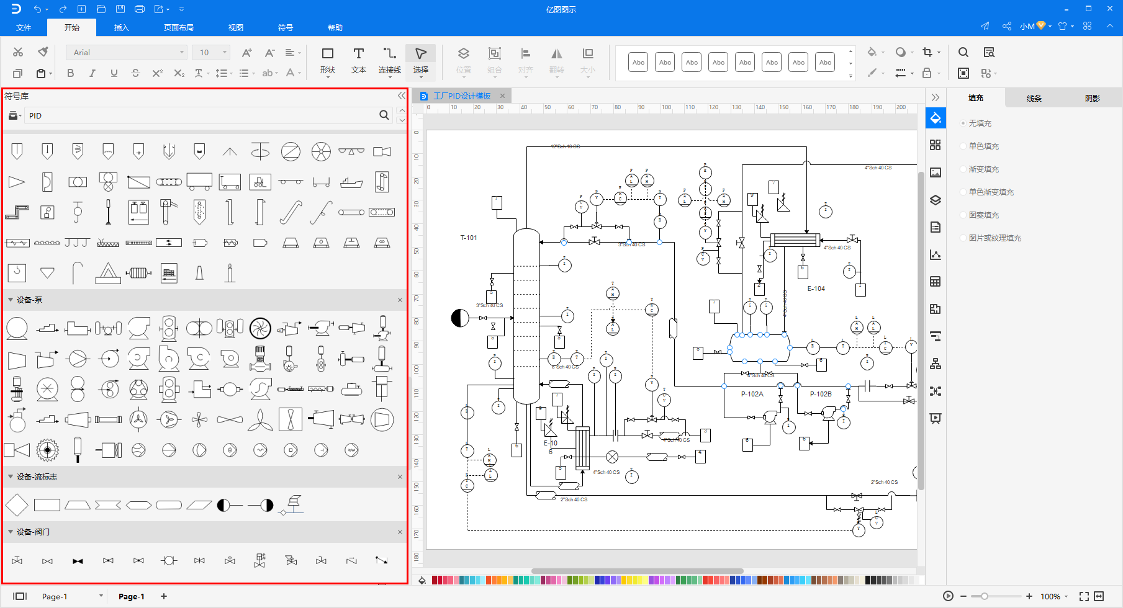Screen dimensions: 1123x608
Task: Collapse the 设备-泵 section
Action: (x=11, y=300)
